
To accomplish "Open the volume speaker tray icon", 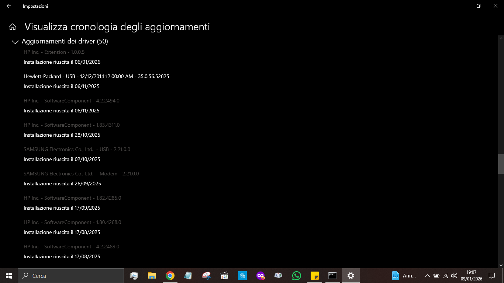I will pyautogui.click(x=454, y=276).
